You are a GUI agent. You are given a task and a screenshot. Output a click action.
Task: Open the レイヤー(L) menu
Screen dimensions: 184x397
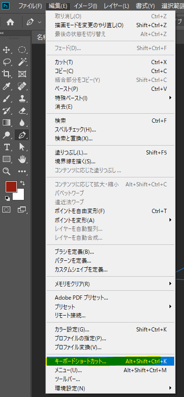(x=116, y=6)
